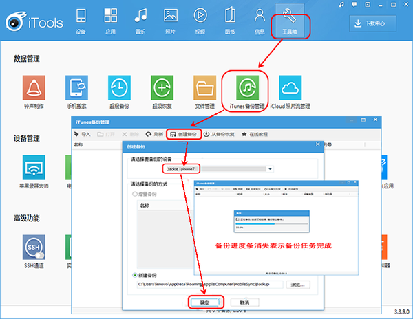Viewport: 413px width, 319px height.
Task: Open 超级备份 super backup
Action: click(119, 92)
